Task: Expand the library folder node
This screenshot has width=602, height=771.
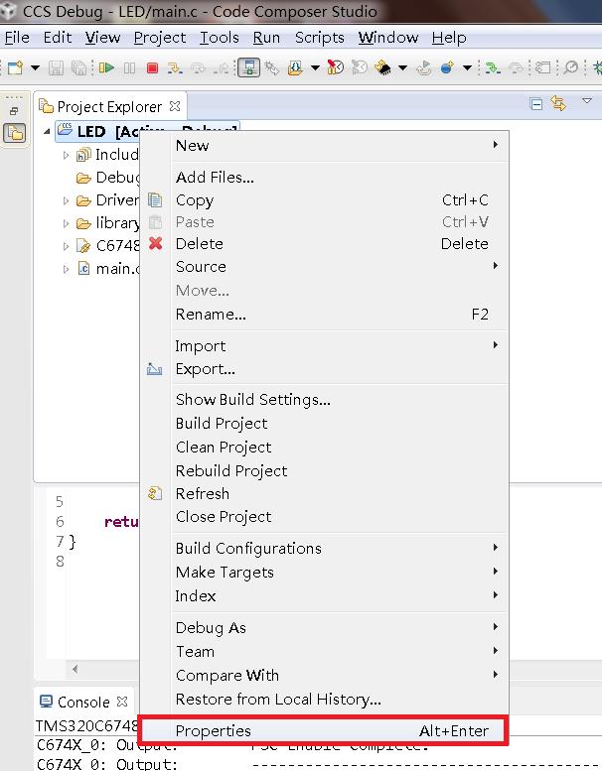Action: pyautogui.click(x=66, y=223)
